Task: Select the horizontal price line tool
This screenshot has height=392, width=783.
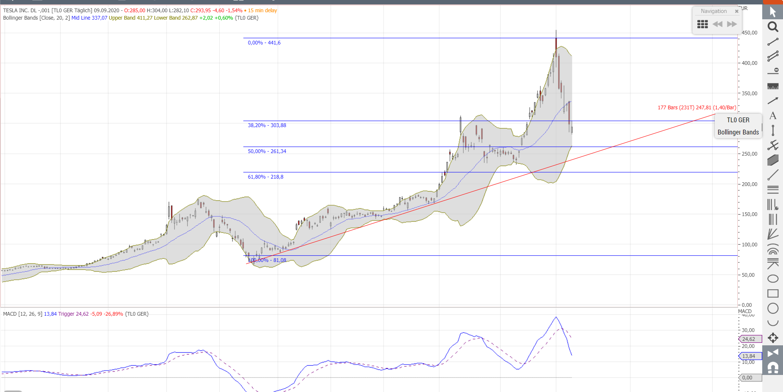Action: (x=773, y=71)
